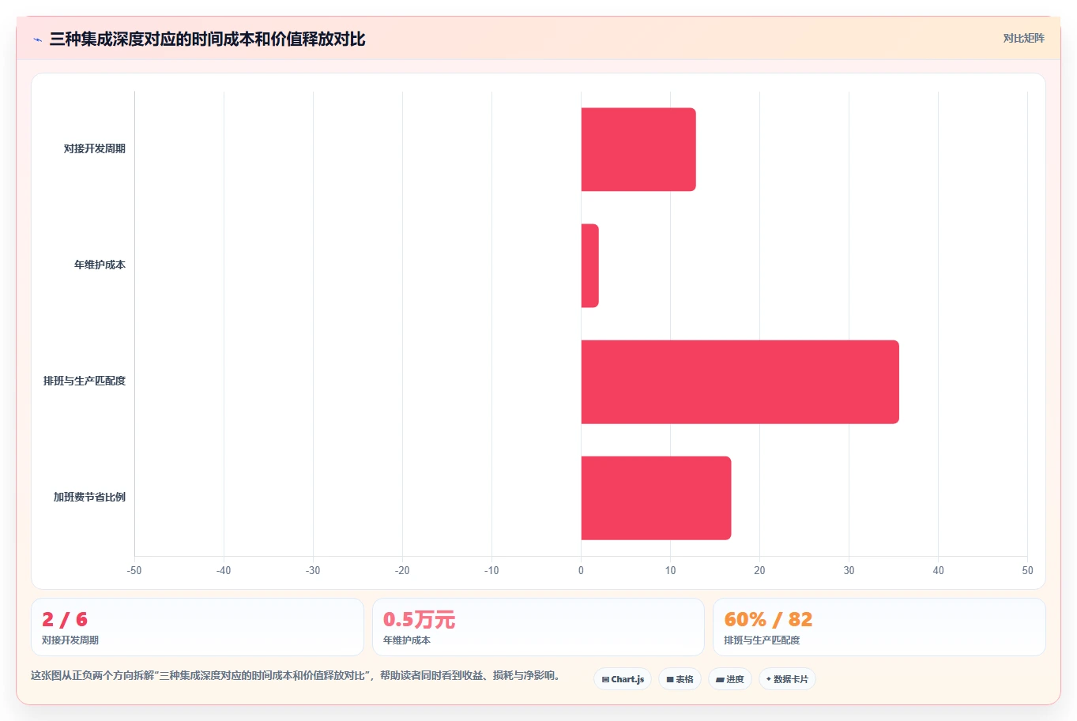This screenshot has width=1077, height=721.
Task: Click the x-axis tick label -50
Action: (x=134, y=570)
